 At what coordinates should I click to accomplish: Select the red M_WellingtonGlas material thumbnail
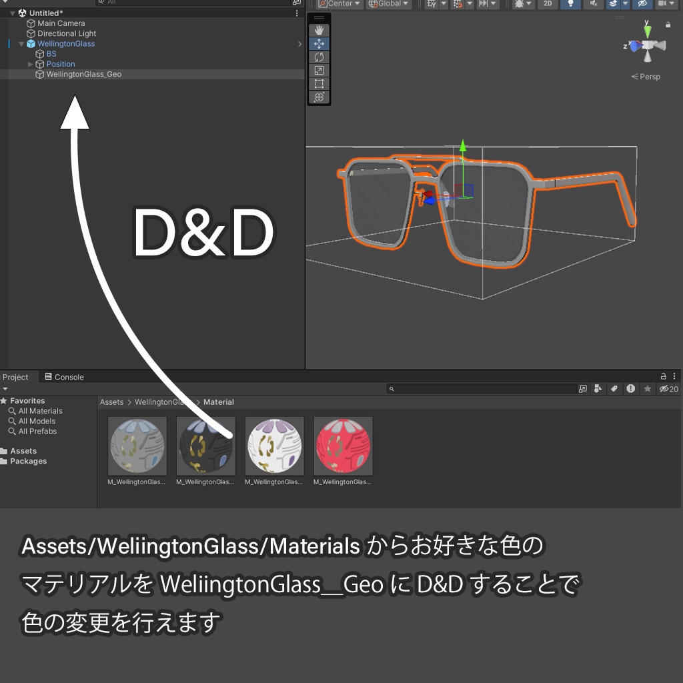click(x=343, y=445)
